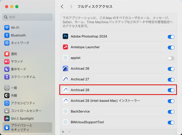The image size is (182, 135).
Task: Select BackService name text
Action: [x=80, y=111]
